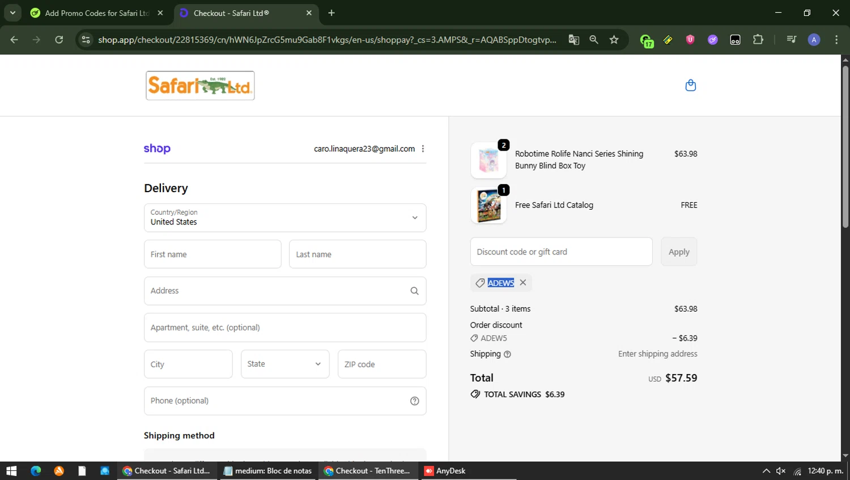850x480 pixels.
Task: Open the tab search dropdown arrow
Action: [12, 12]
